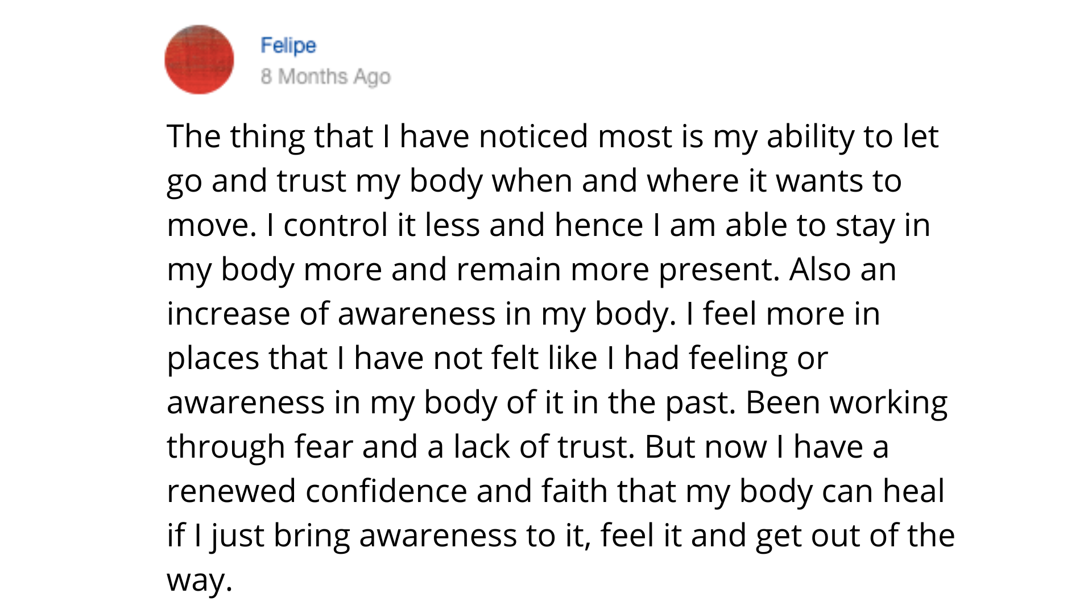Click Felipe's red profile avatar
The height and width of the screenshot is (614, 1092).
(199, 60)
